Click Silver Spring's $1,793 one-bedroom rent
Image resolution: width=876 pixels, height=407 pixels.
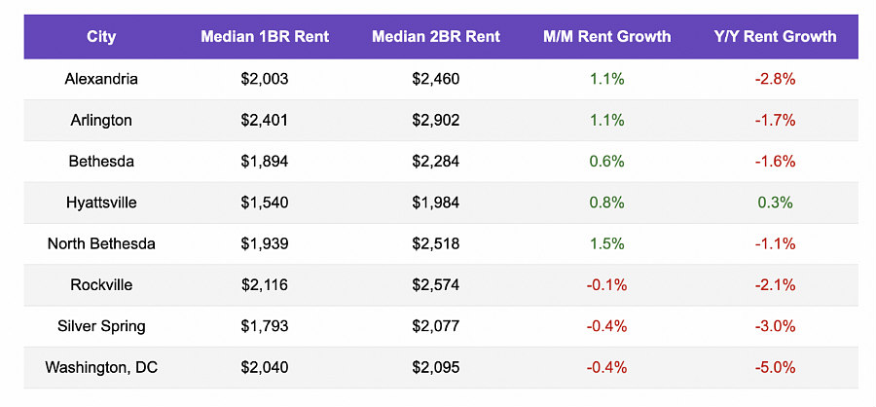tap(265, 326)
